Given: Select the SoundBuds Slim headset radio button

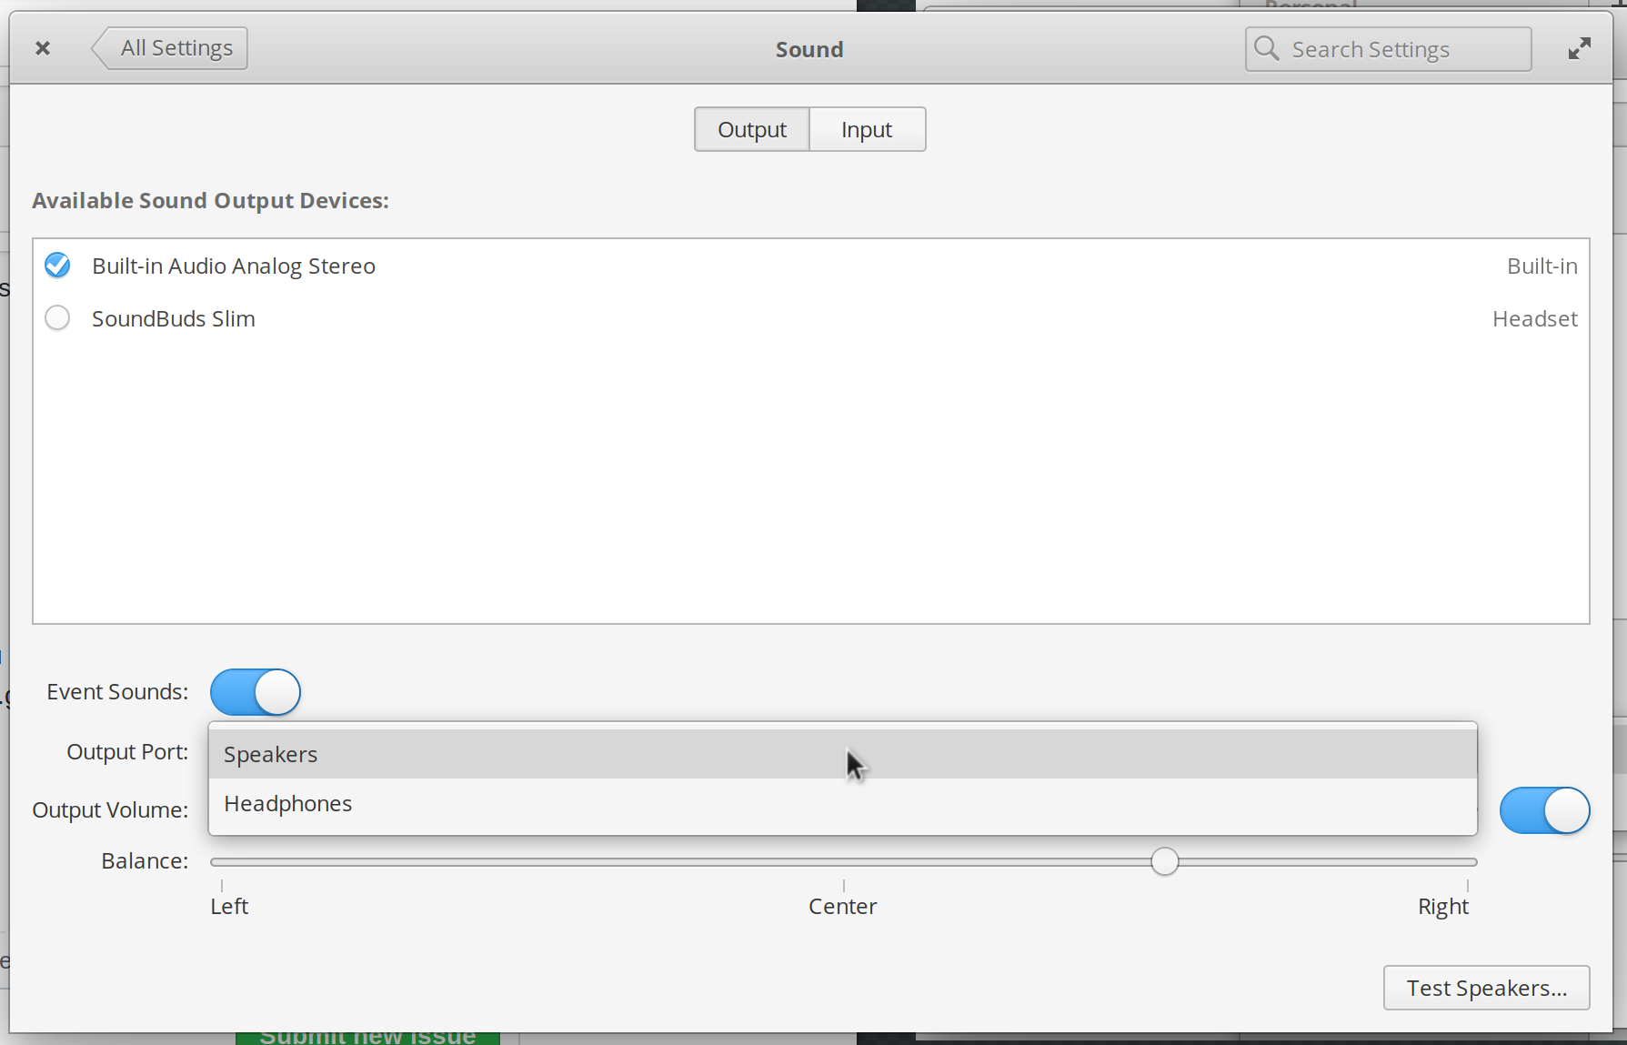Looking at the screenshot, I should pyautogui.click(x=57, y=317).
